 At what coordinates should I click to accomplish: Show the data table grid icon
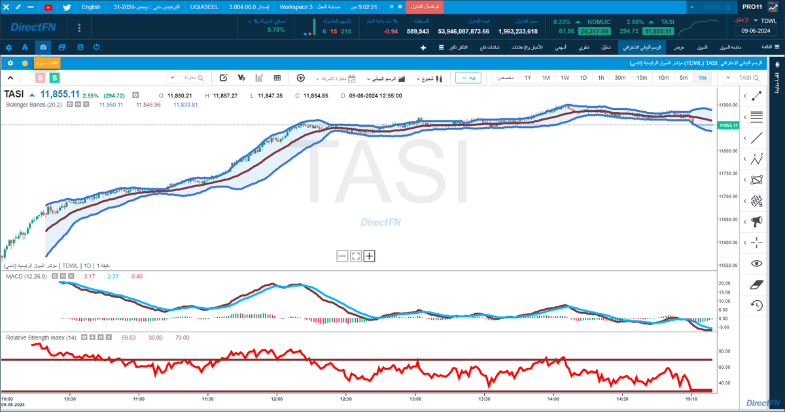[277, 78]
